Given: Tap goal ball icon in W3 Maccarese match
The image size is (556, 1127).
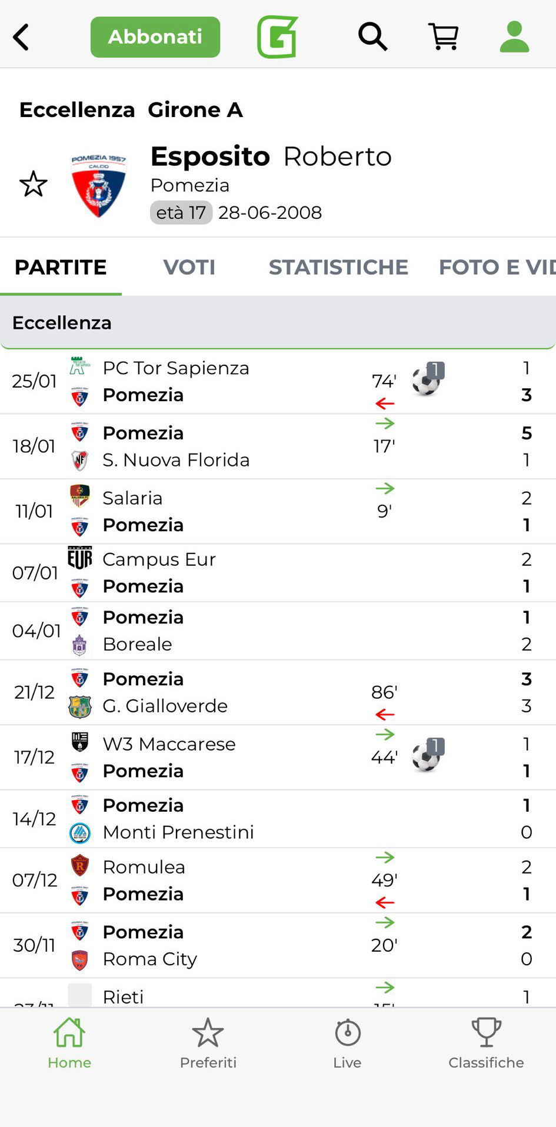Looking at the screenshot, I should coord(427,756).
